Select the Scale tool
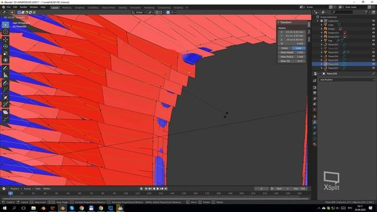377x212 pixels. [5, 54]
